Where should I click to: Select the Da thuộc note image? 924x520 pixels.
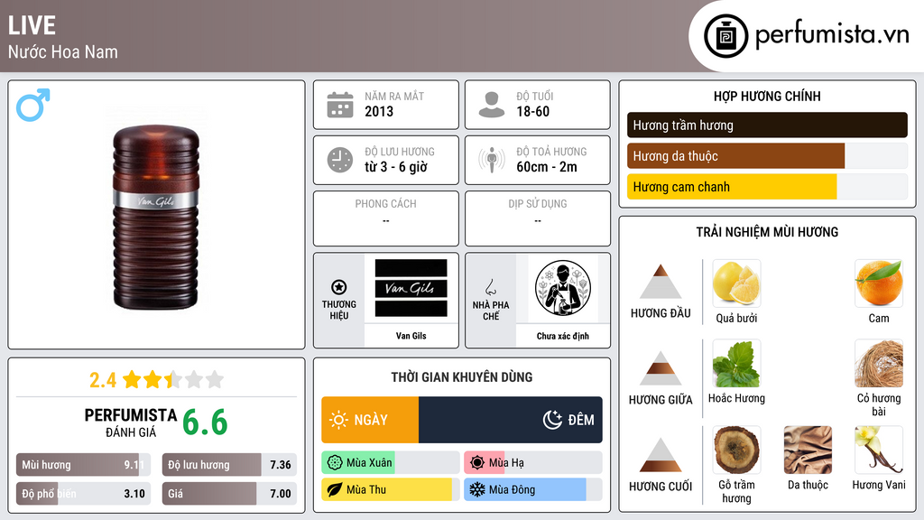click(808, 450)
